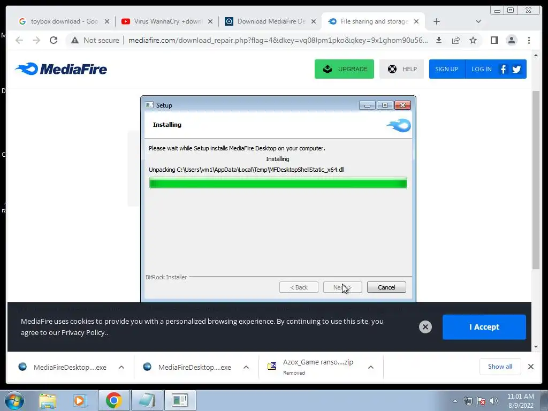Open the tab search dropdown chevron
Viewport: 548px width, 411px height.
(x=478, y=21)
